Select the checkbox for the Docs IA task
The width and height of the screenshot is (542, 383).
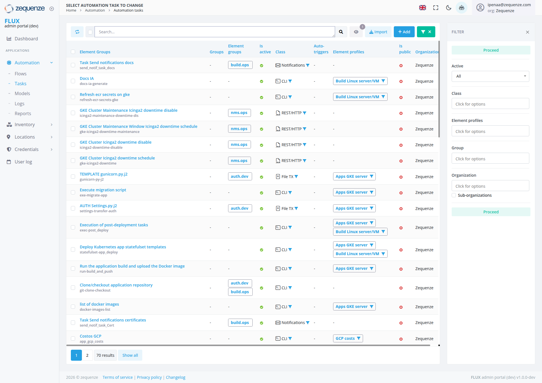coord(73,81)
